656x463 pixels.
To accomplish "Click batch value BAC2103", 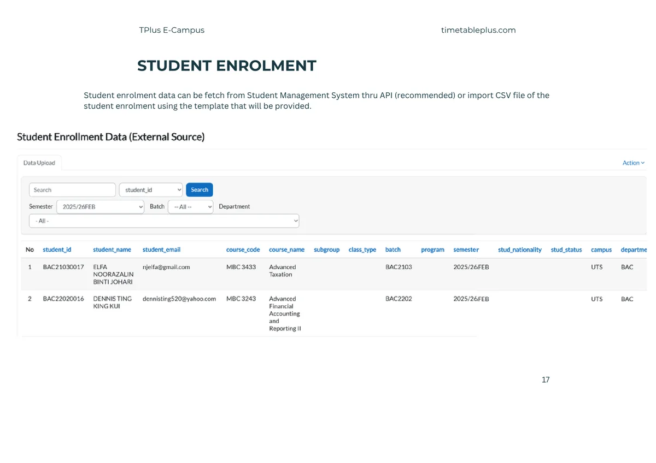I will click(399, 267).
